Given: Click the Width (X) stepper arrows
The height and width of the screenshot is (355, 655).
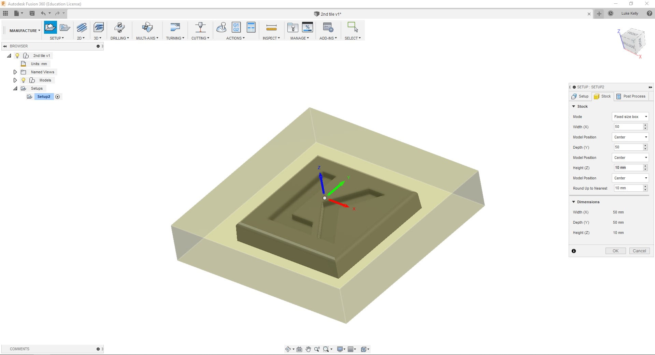Looking at the screenshot, I should (645, 127).
